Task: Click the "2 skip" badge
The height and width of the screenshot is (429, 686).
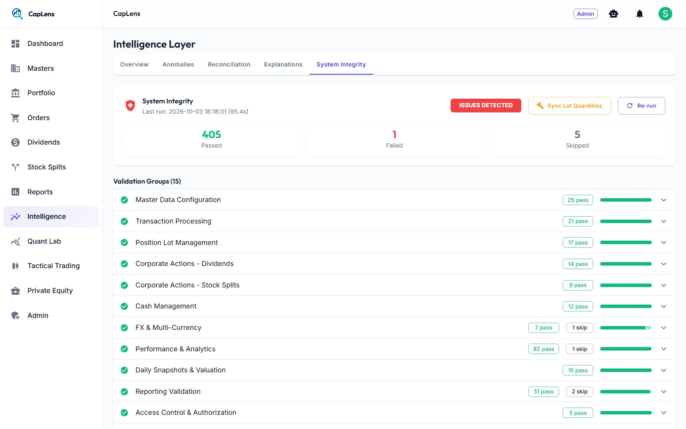Action: (x=580, y=392)
